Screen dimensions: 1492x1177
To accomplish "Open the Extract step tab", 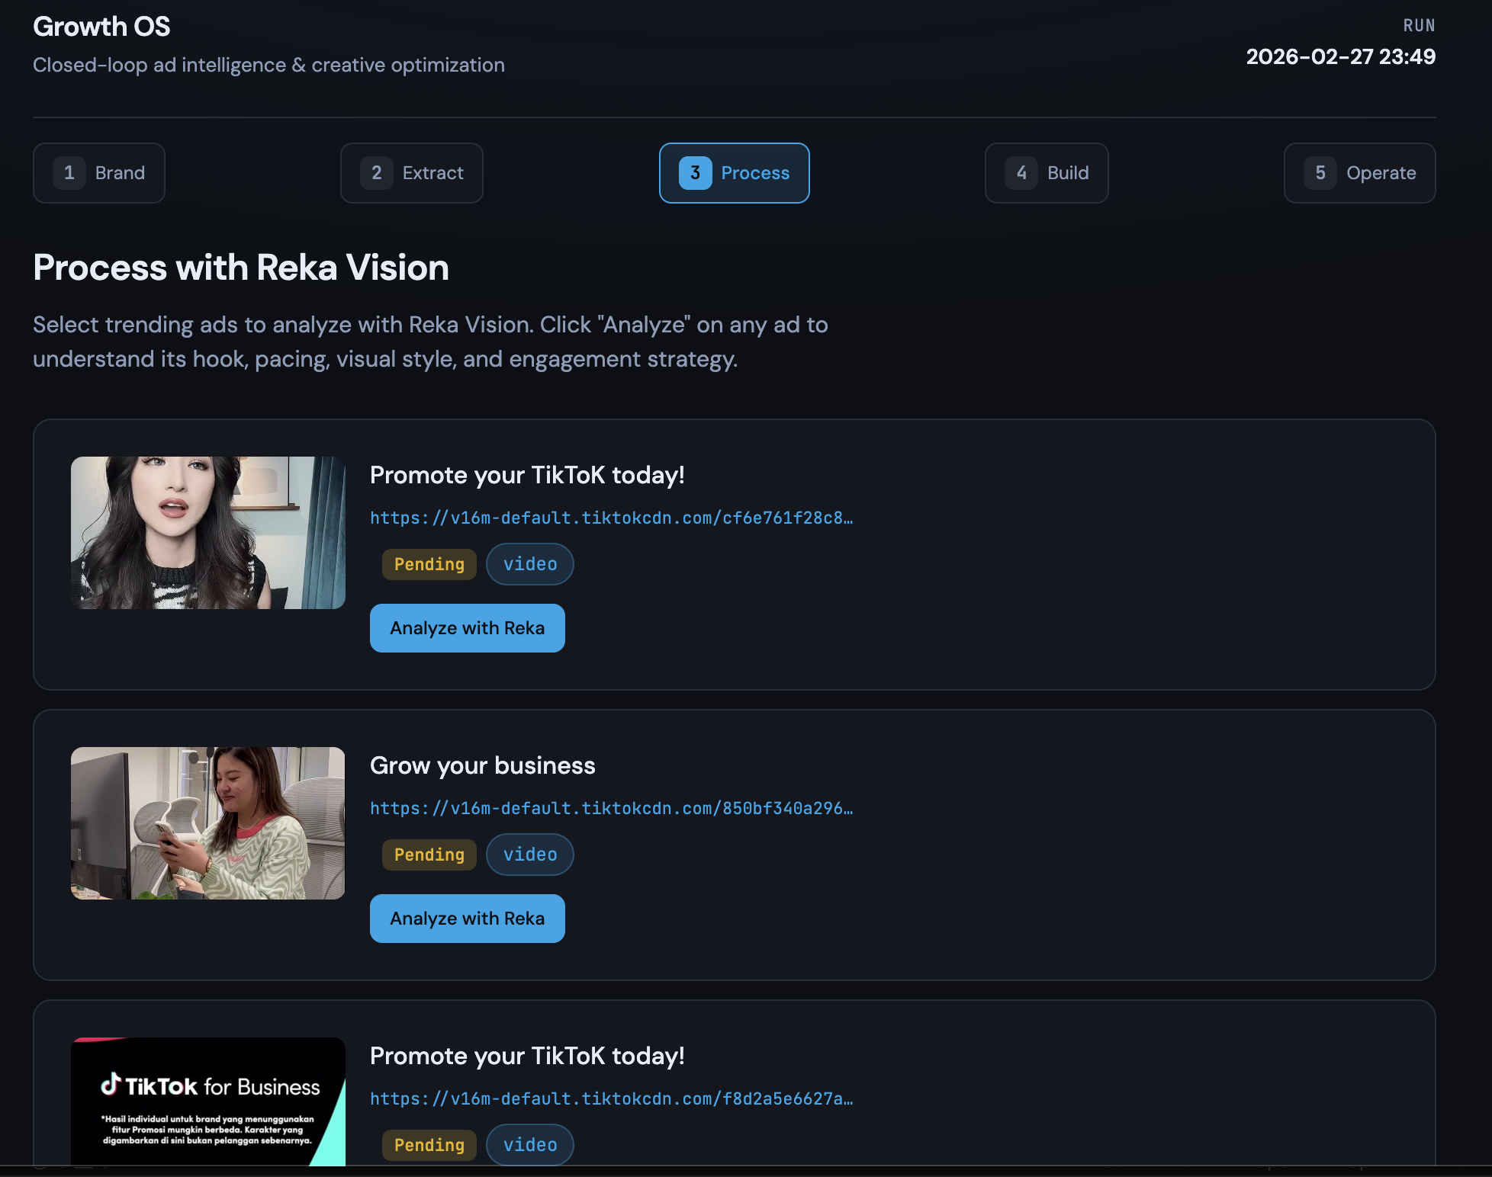I will coord(412,173).
